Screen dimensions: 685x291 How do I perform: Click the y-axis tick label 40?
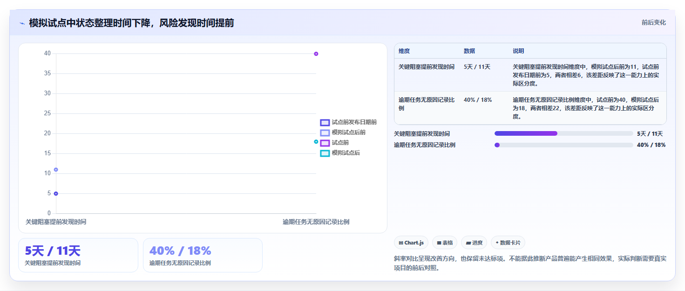coord(47,53)
